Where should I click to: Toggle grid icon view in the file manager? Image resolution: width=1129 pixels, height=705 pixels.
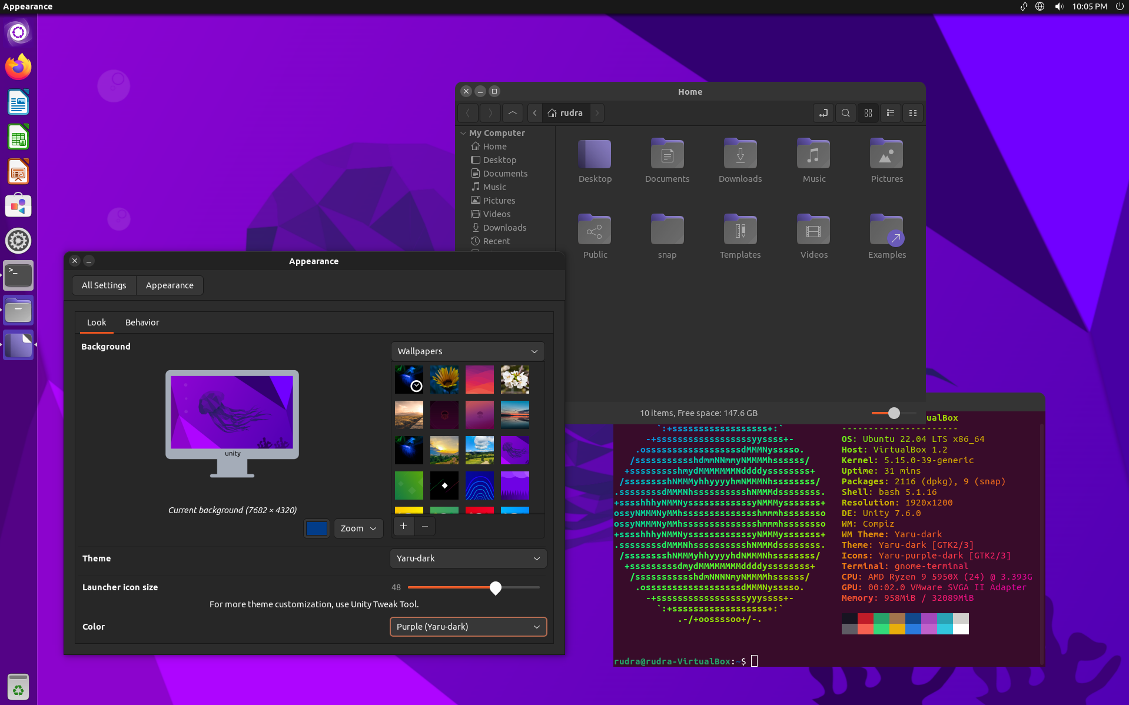868,112
